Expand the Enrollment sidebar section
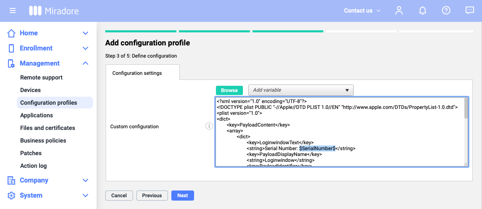The height and width of the screenshot is (209, 482). click(x=85, y=48)
